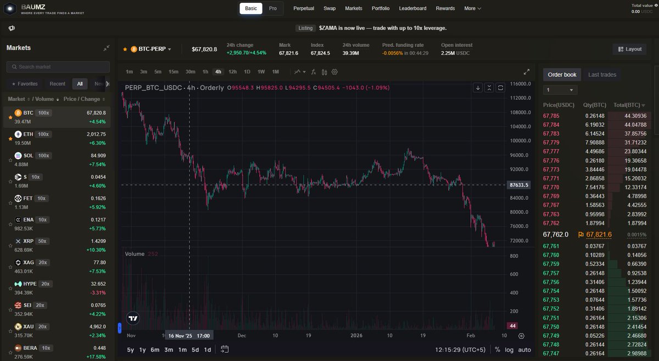This screenshot has height=361, width=659.
Task: Click the mark price flag icon
Action: click(581, 234)
